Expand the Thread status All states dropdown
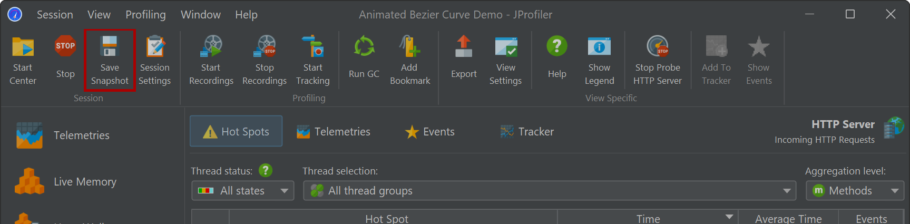Viewport: 910px width, 224px height. [242, 191]
